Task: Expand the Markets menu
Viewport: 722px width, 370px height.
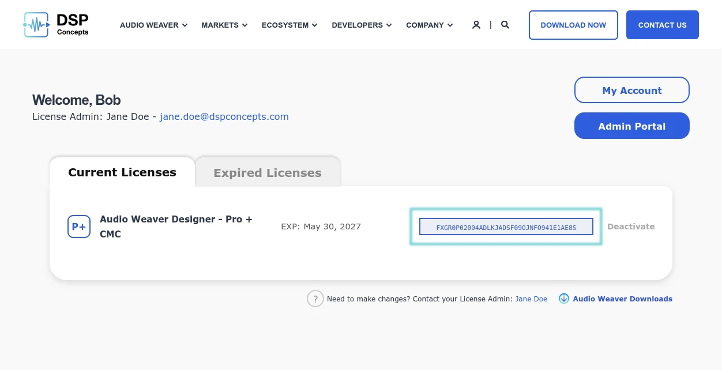Action: point(224,25)
